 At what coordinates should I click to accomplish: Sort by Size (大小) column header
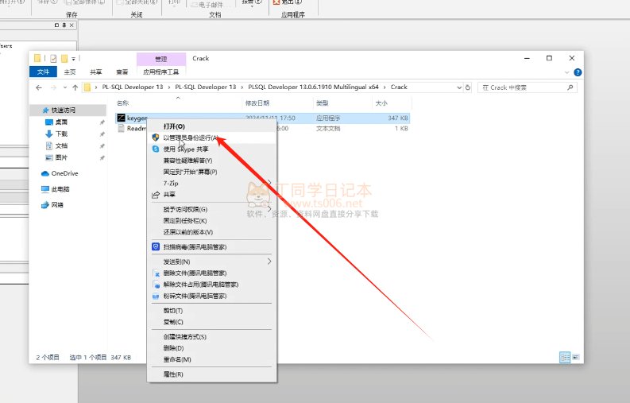(x=392, y=103)
